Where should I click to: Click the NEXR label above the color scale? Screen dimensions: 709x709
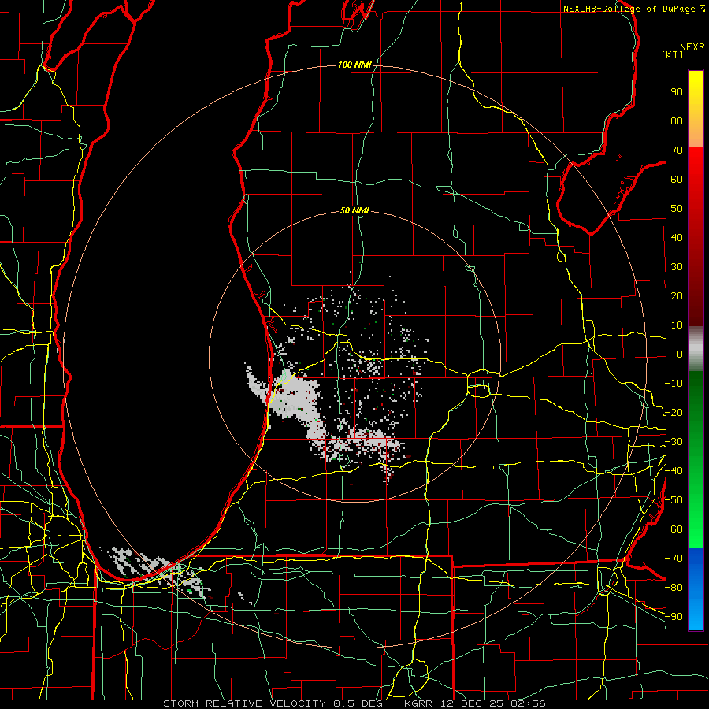click(x=692, y=47)
